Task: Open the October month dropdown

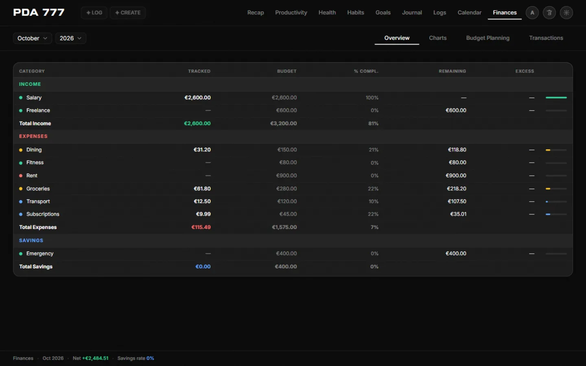Action: pos(33,38)
